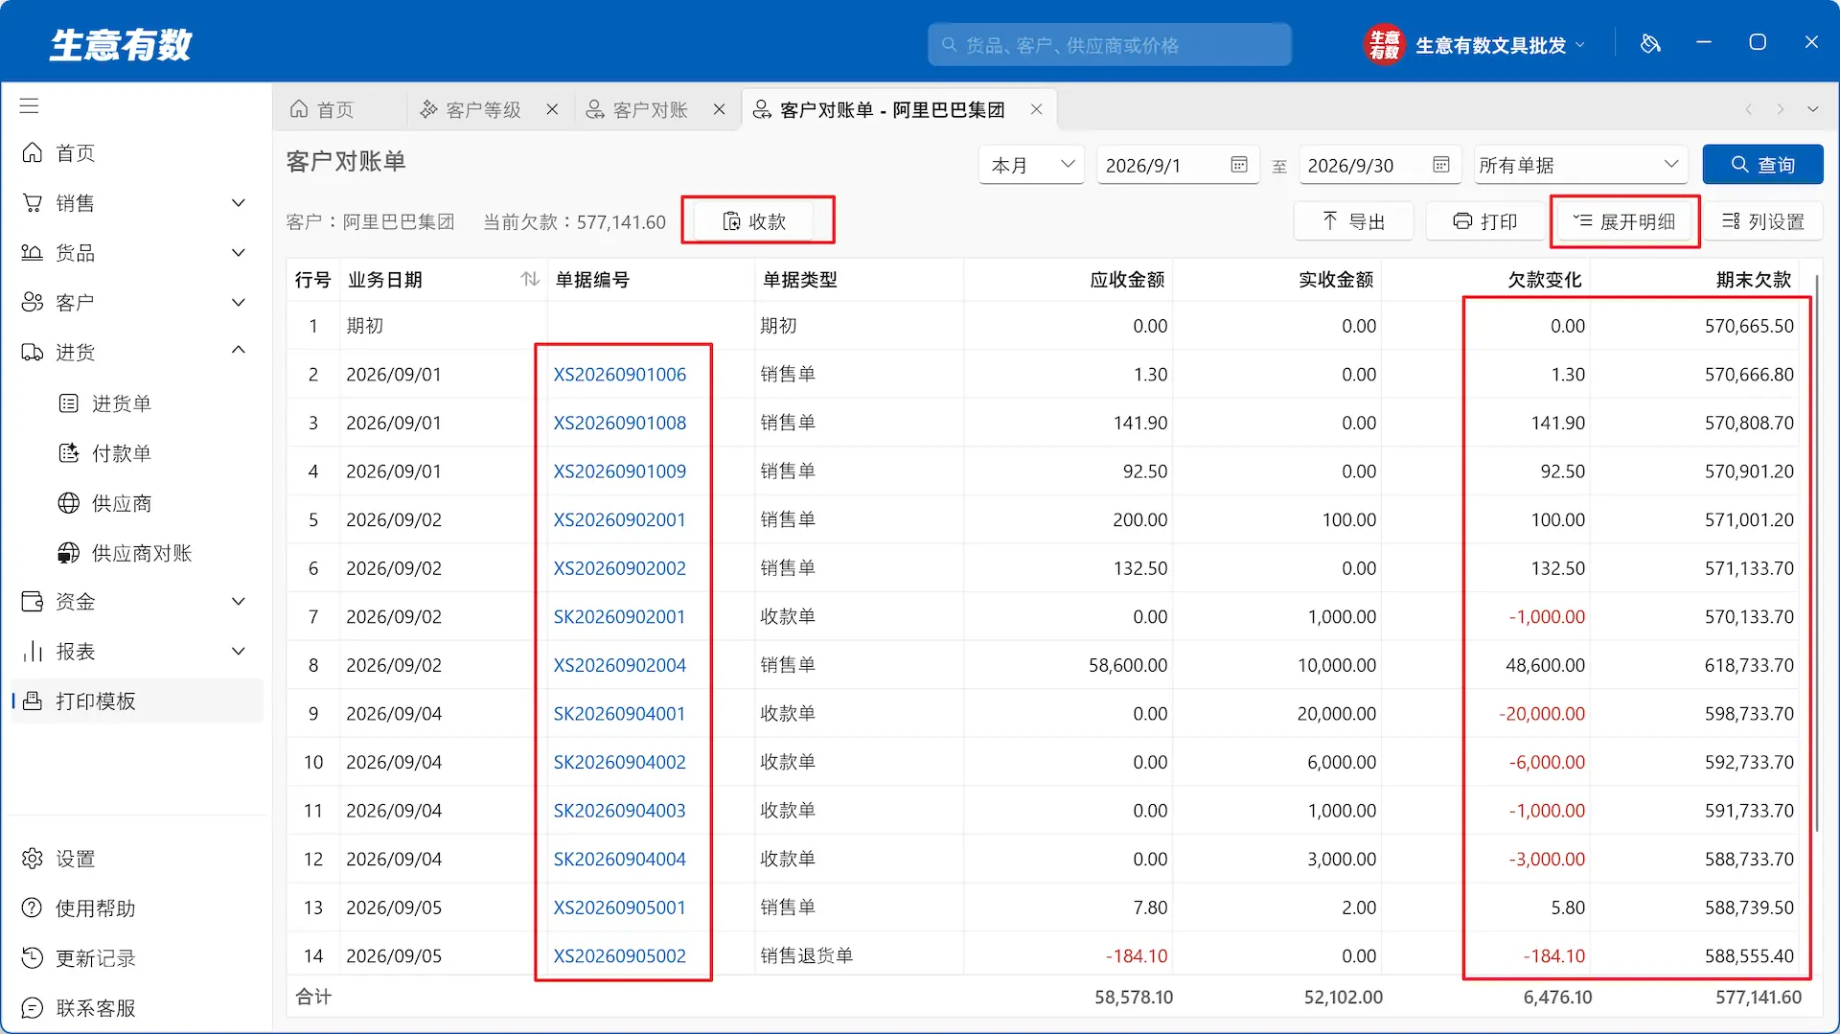The width and height of the screenshot is (1840, 1034).
Task: Open 供应商对账 in sidebar
Action: (x=136, y=553)
